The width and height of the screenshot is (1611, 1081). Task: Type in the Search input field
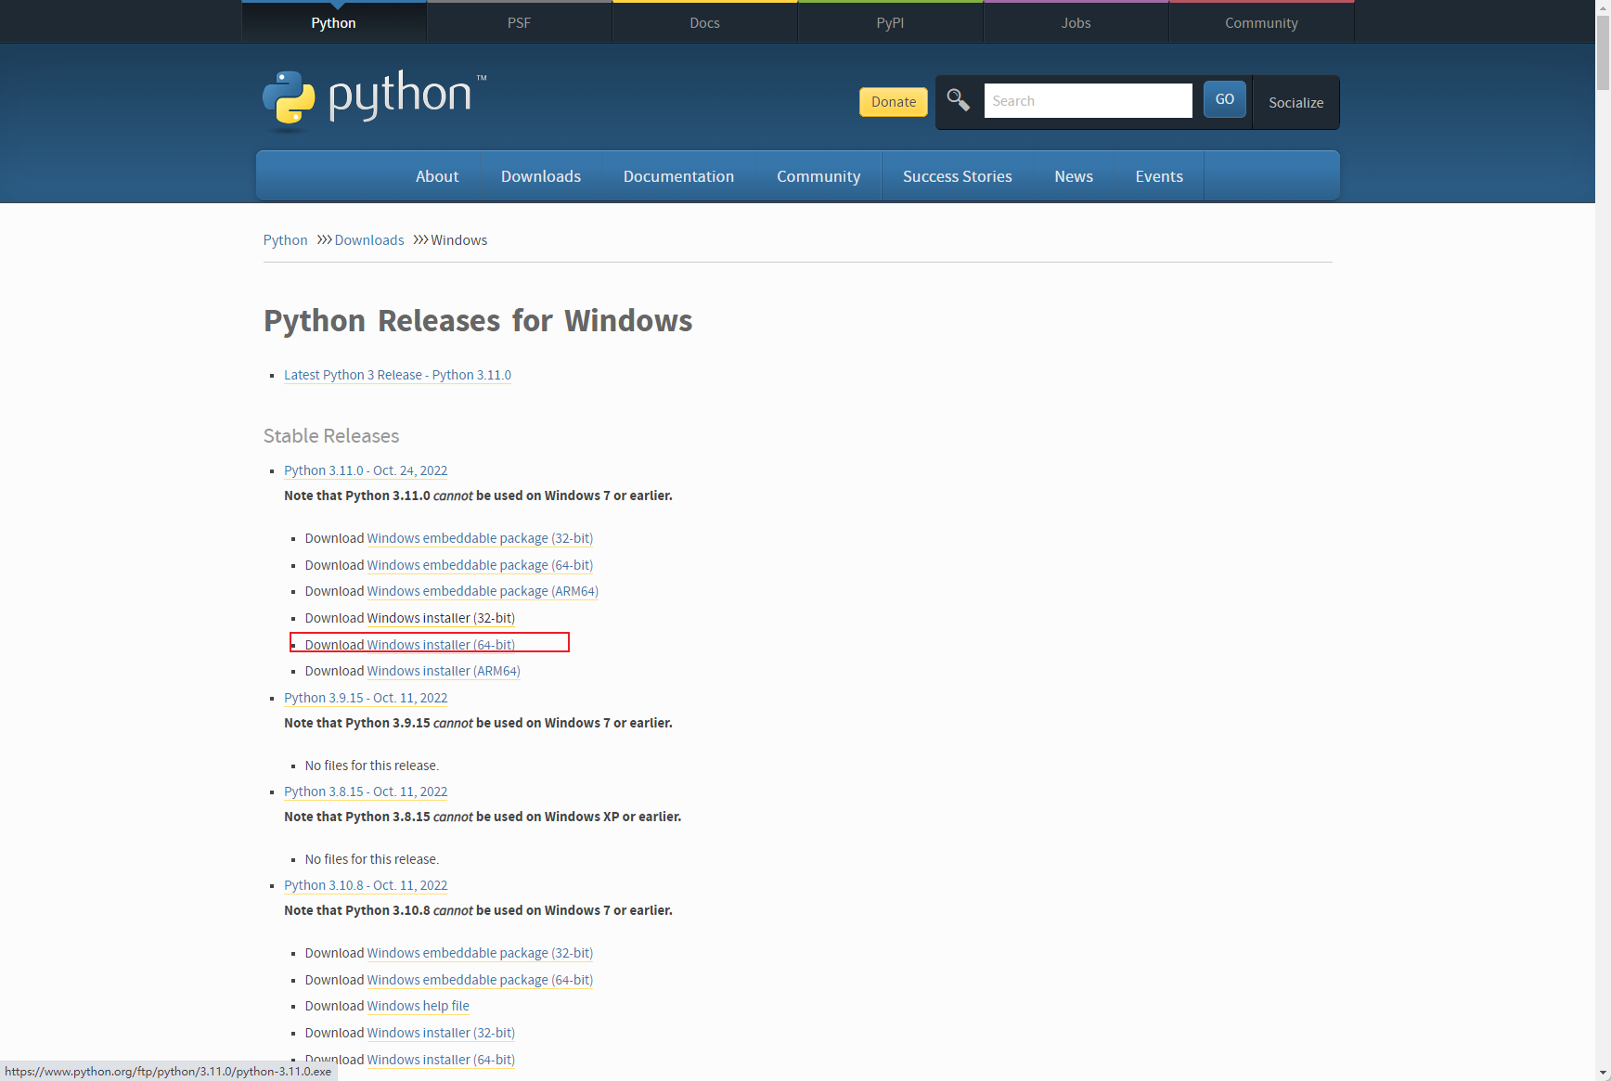click(x=1087, y=101)
